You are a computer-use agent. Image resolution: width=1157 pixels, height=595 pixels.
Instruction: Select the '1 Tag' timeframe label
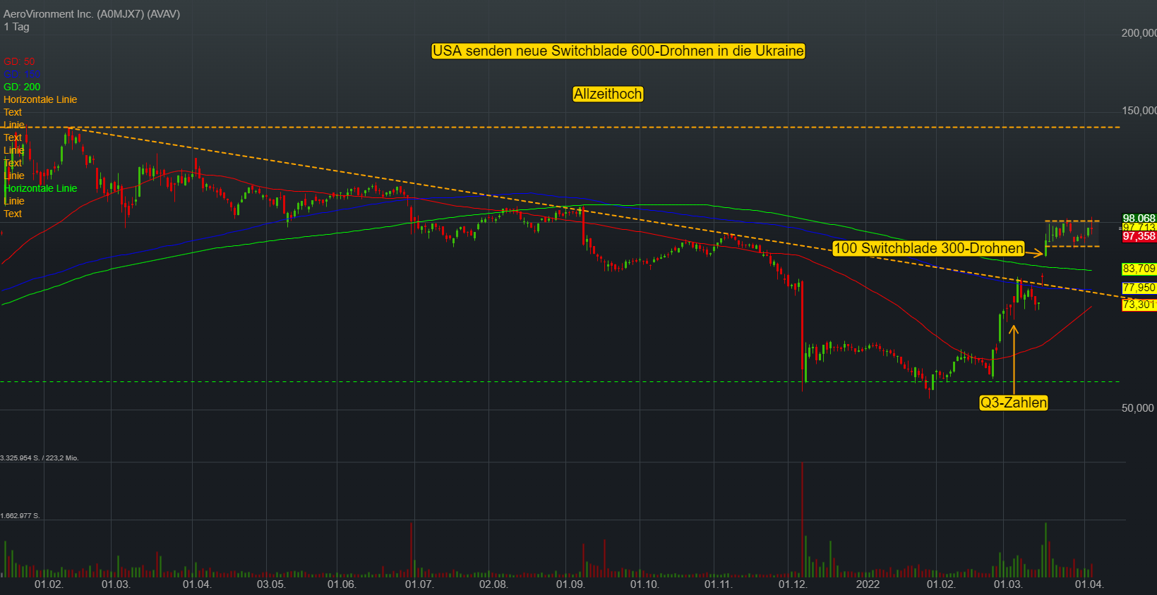(x=16, y=27)
